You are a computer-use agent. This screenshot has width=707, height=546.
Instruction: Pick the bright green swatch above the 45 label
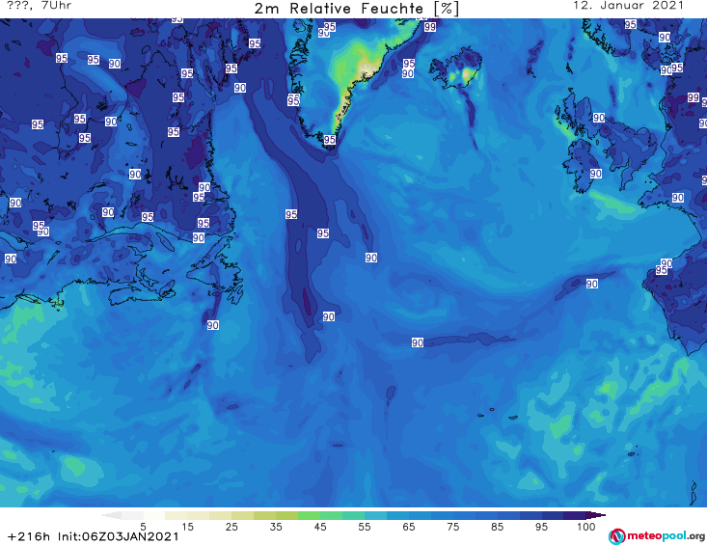310,515
